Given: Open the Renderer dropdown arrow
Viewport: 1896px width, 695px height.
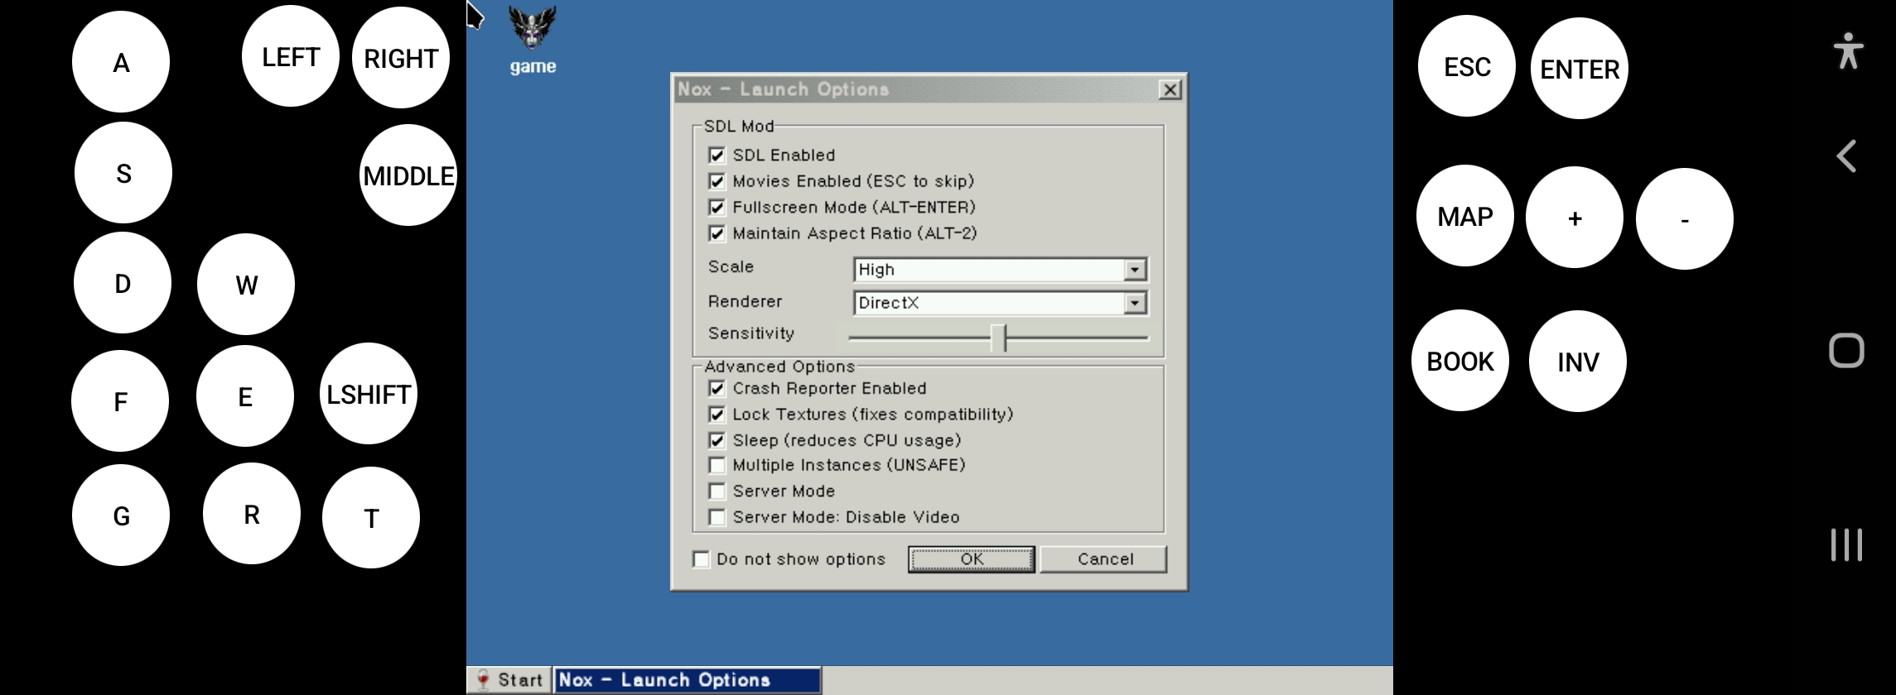Looking at the screenshot, I should [1135, 304].
